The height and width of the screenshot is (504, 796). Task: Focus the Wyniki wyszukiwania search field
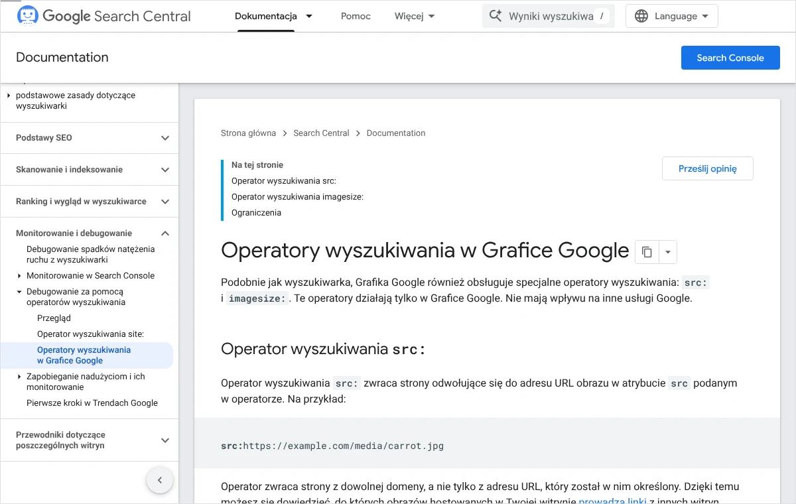pos(549,16)
